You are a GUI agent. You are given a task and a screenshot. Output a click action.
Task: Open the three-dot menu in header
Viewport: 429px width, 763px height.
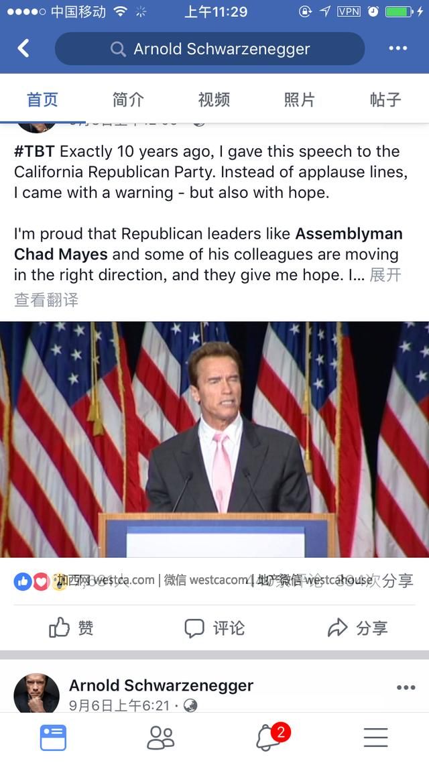point(397,48)
